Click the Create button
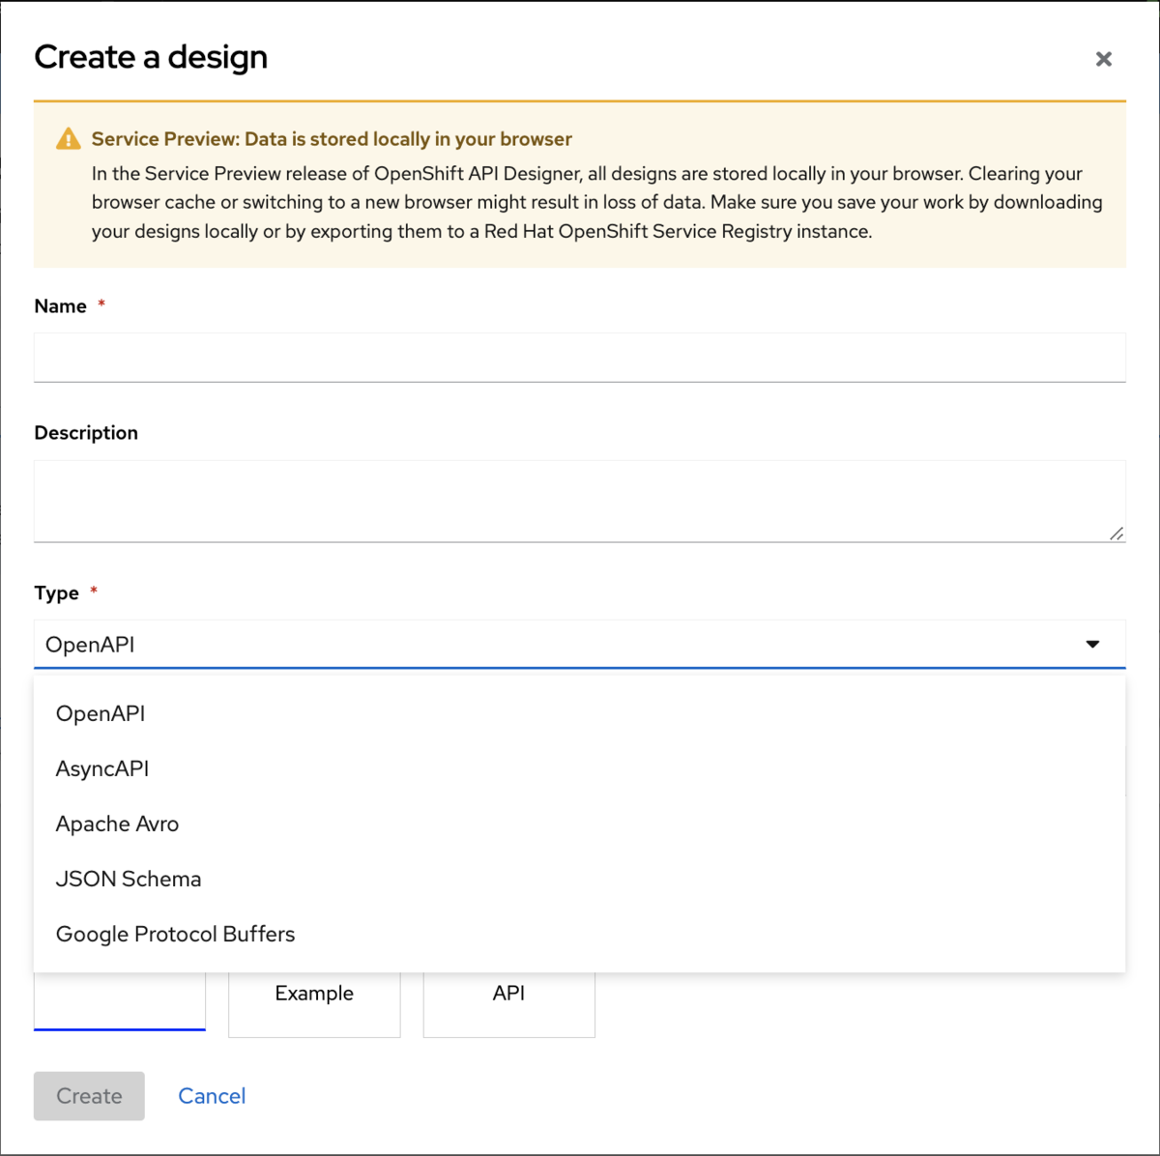Viewport: 1160px width, 1156px height. click(89, 1096)
